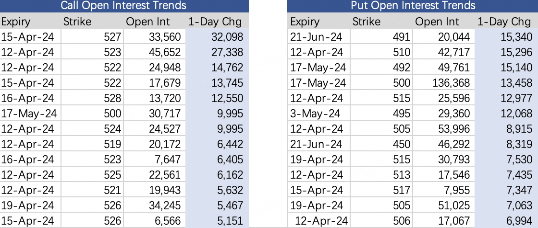This screenshot has width=538, height=228.
Task: Select the Strike header in the Put table
Action: pos(367,22)
